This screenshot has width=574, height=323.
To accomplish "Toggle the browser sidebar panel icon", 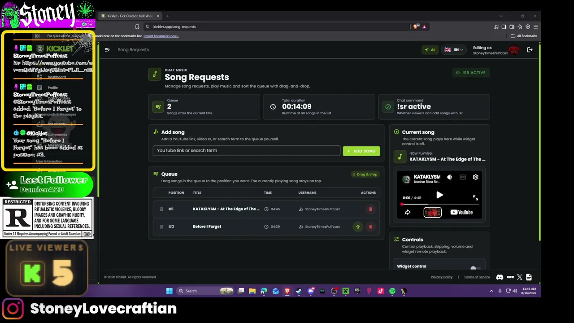I will 504,27.
